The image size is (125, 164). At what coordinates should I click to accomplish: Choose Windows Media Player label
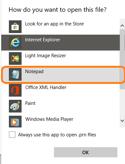pyautogui.click(x=49, y=119)
